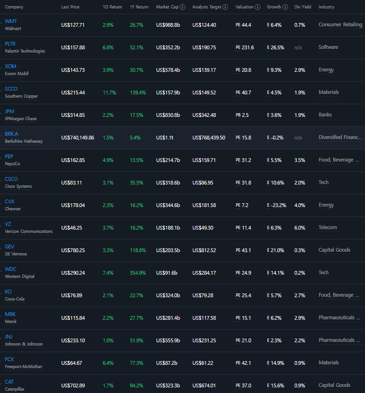The image size is (365, 393).
Task: Open the XOM ticker link
Action: (10, 66)
